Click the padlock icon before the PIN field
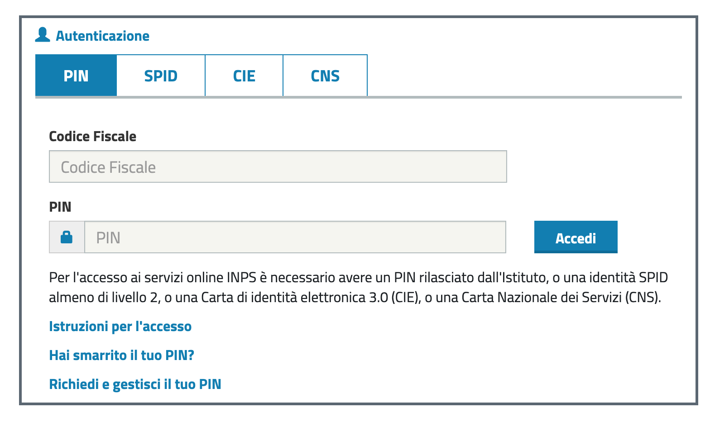This screenshot has width=710, height=422. point(67,237)
